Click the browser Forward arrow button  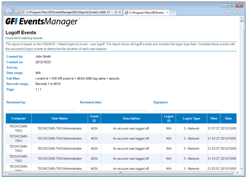(x=16, y=12)
